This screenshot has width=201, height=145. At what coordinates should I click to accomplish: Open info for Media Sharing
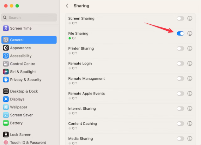pyautogui.click(x=190, y=139)
